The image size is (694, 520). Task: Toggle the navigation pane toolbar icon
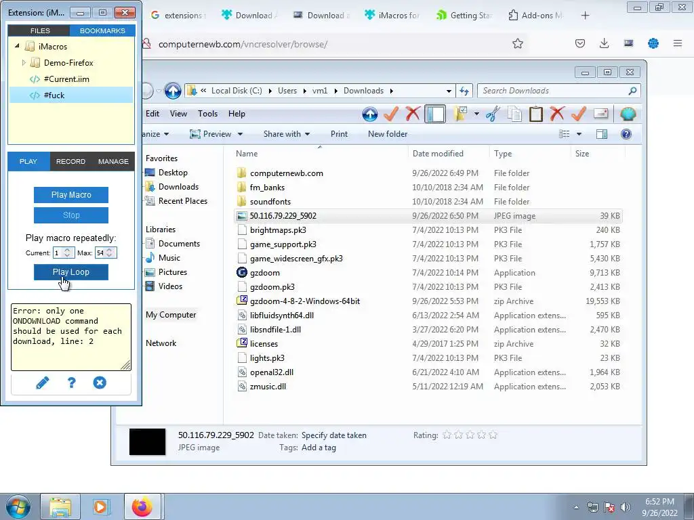coord(435,114)
